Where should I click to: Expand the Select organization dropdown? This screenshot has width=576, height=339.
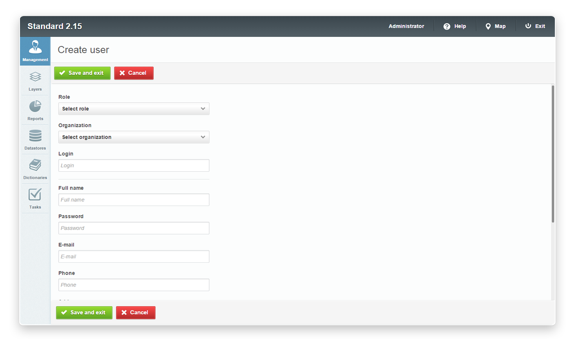click(134, 137)
